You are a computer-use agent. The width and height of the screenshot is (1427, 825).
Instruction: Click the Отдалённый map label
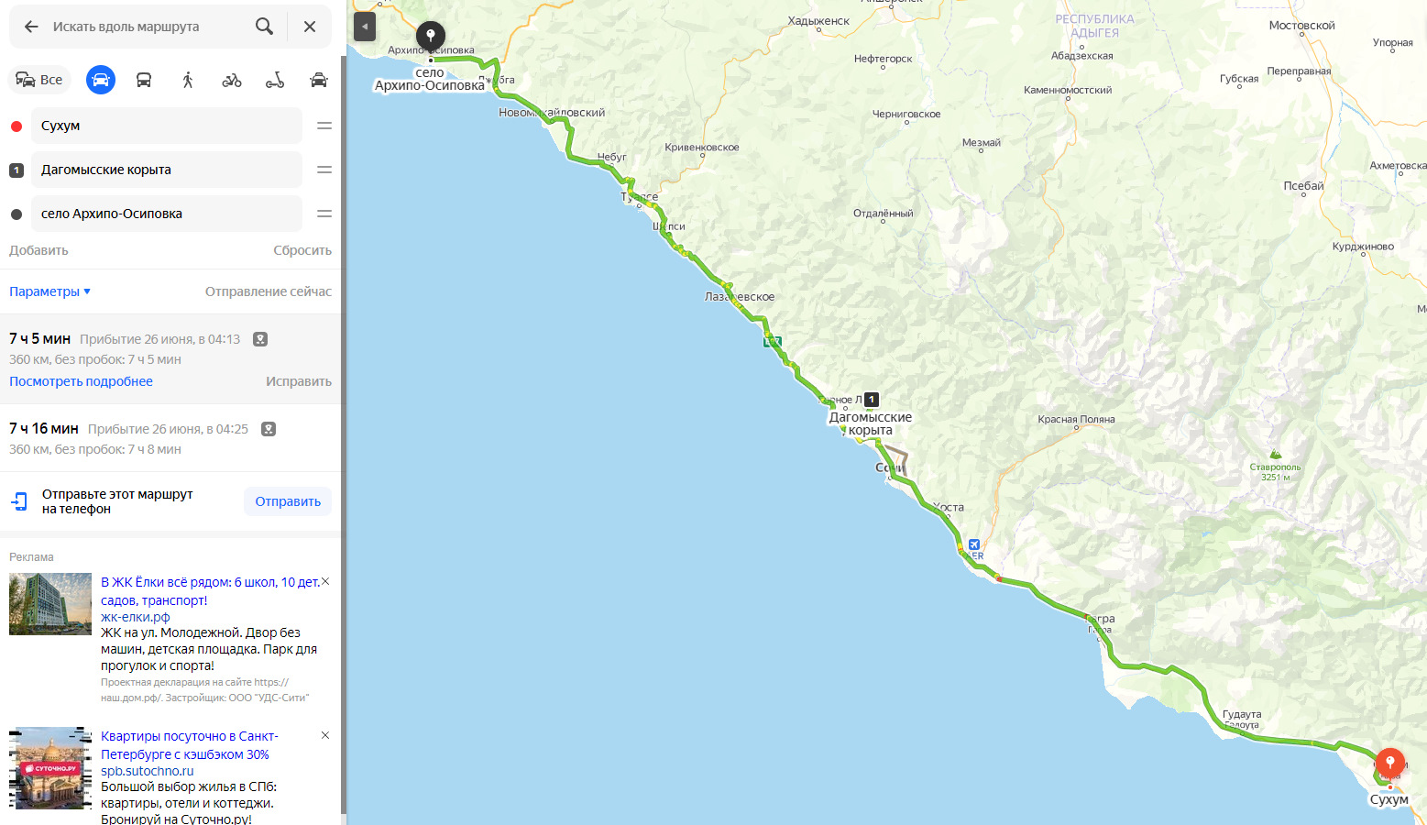883,213
